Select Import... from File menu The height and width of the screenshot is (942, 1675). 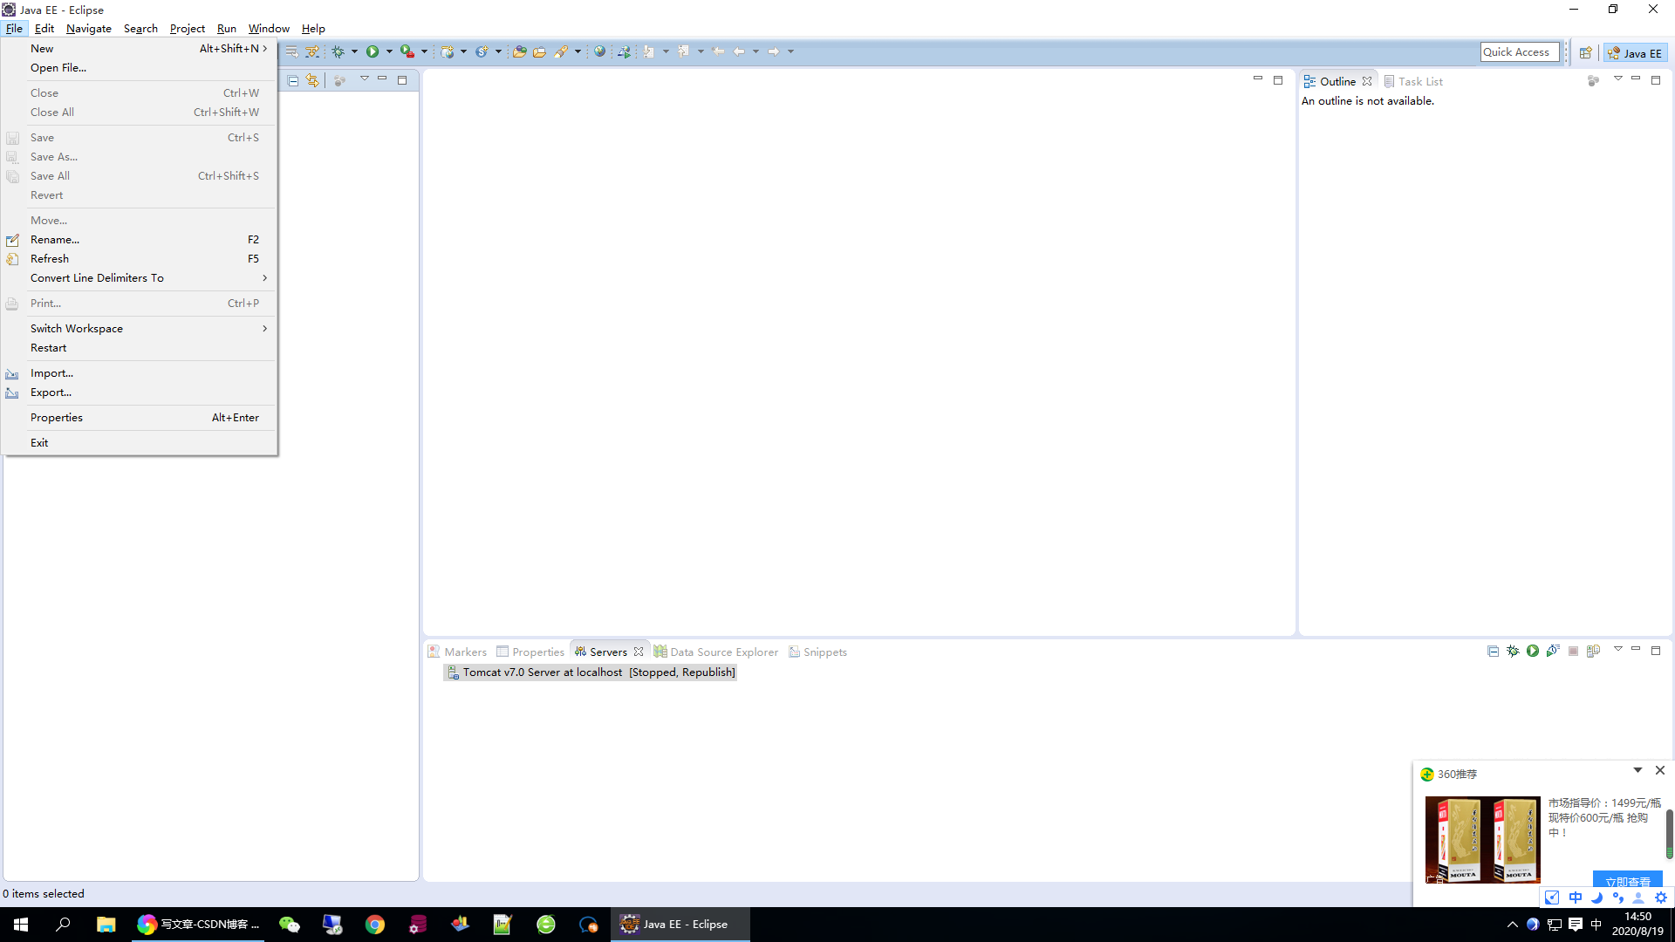pos(51,373)
